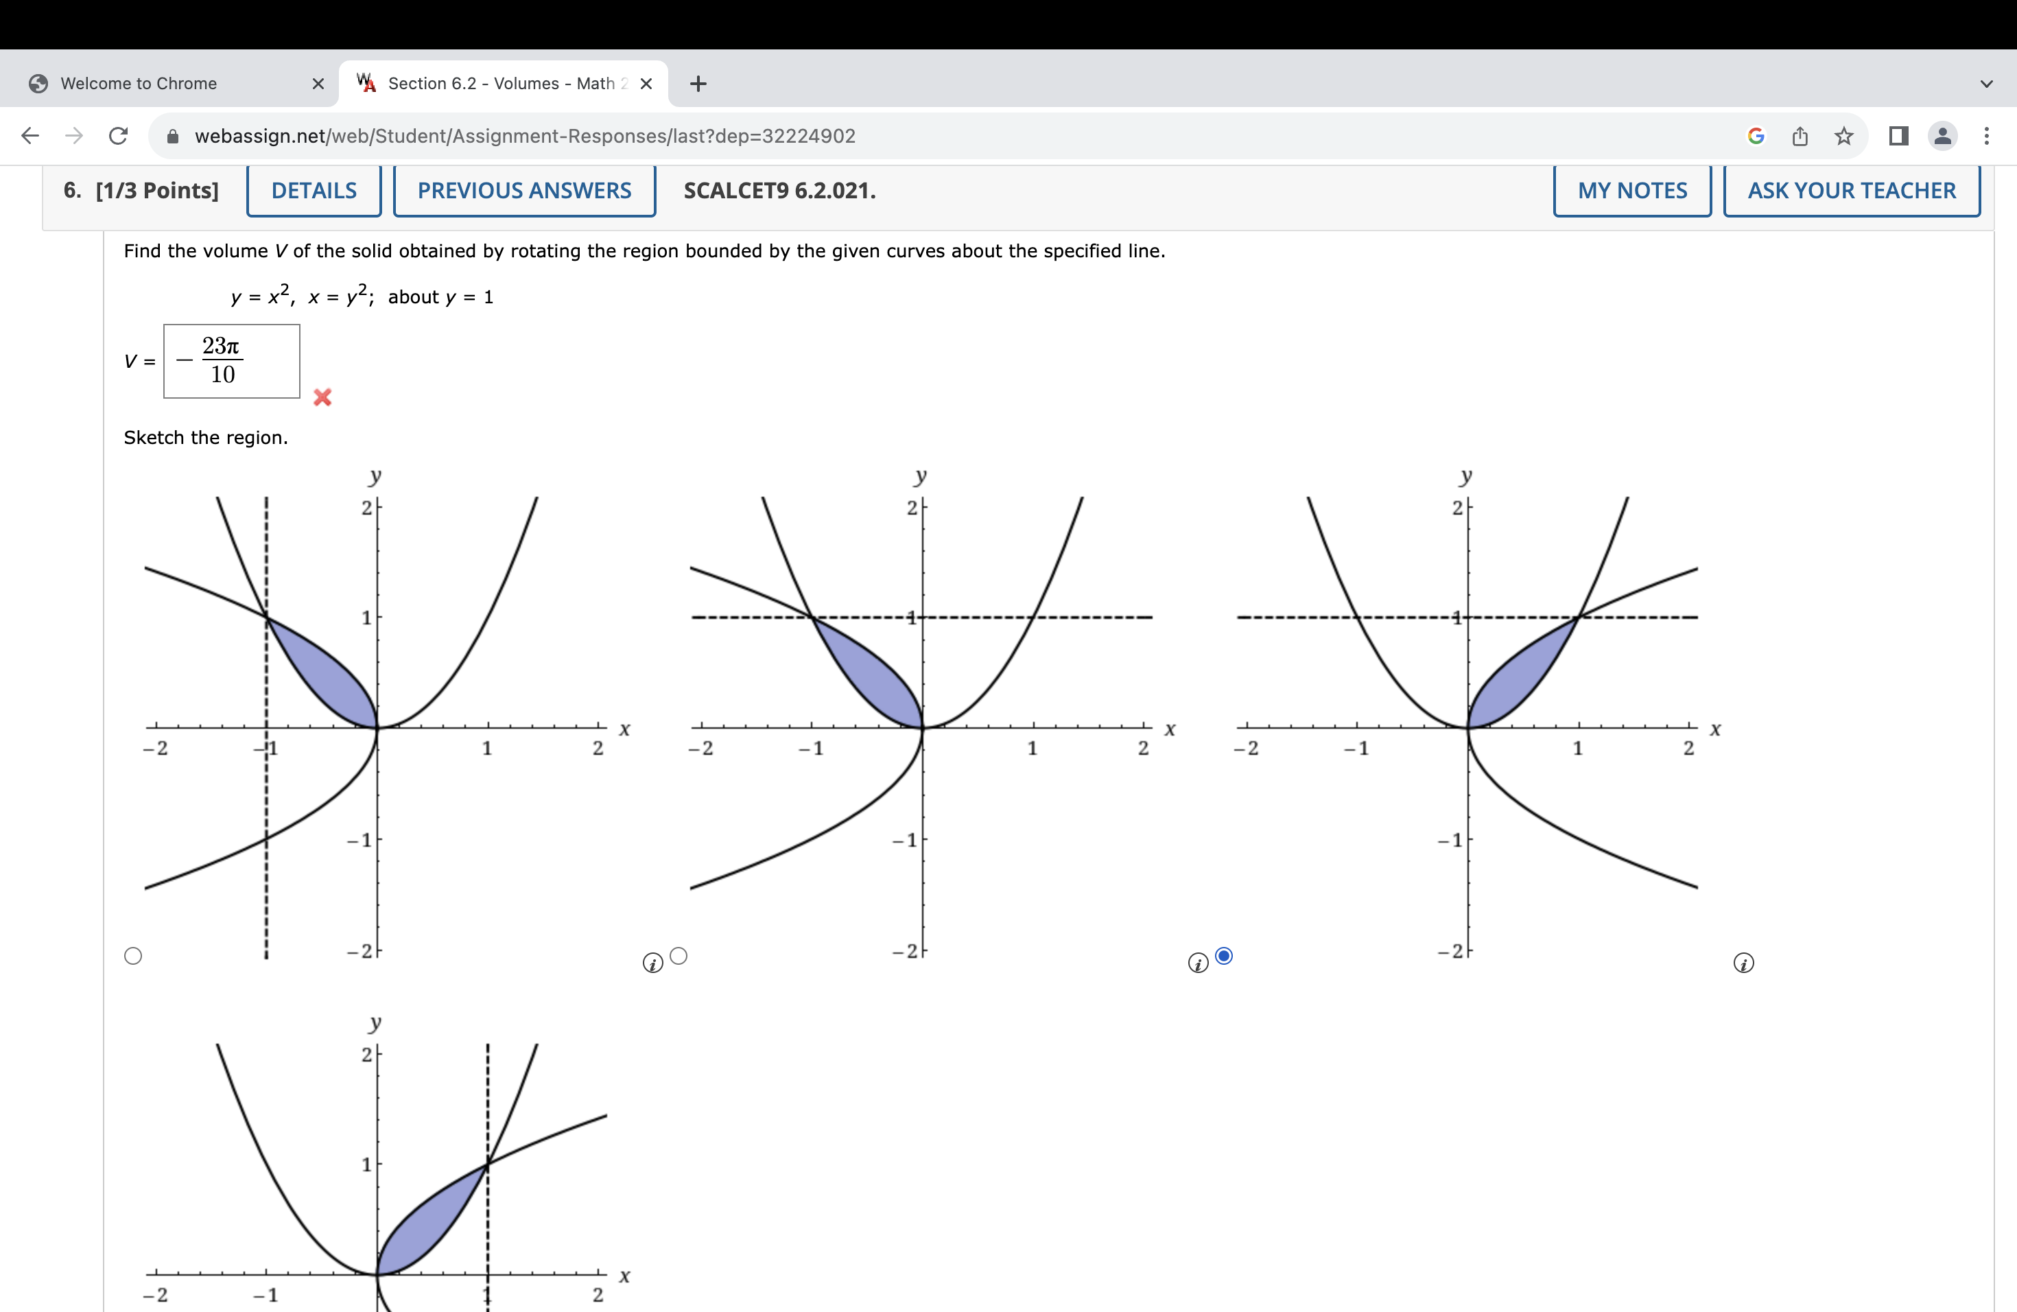The width and height of the screenshot is (2017, 1312).
Task: Click the Google icon in address bar
Action: tap(1756, 136)
